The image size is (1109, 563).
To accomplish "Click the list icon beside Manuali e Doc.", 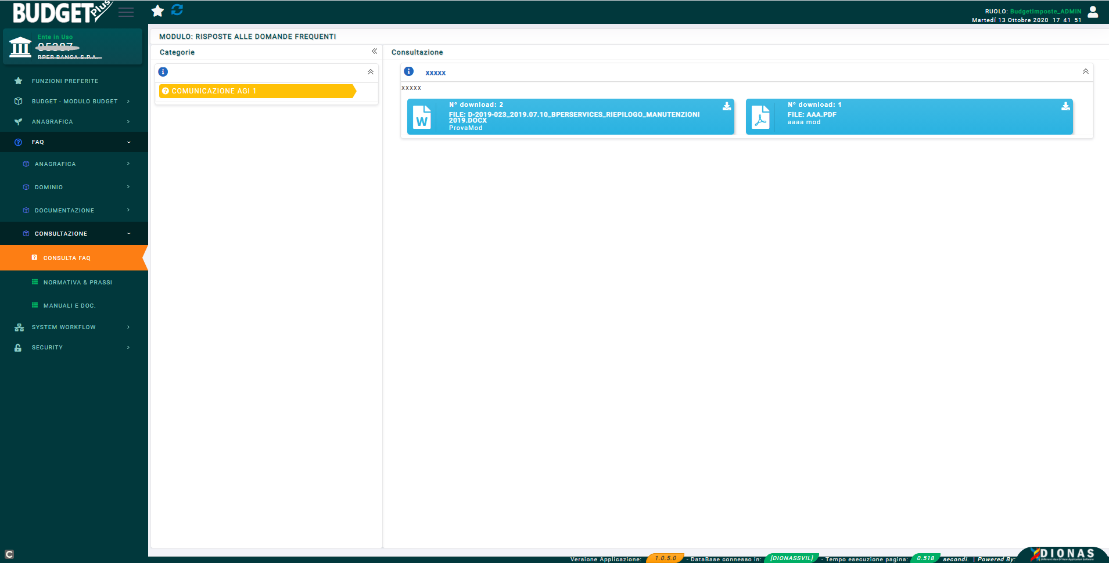I will pyautogui.click(x=35, y=305).
